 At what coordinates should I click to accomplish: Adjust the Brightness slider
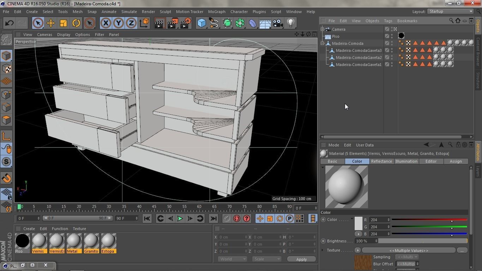pos(423,241)
